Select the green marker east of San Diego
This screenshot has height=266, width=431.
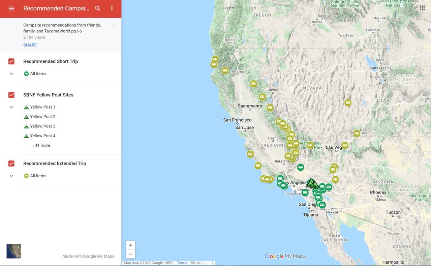tap(322, 205)
